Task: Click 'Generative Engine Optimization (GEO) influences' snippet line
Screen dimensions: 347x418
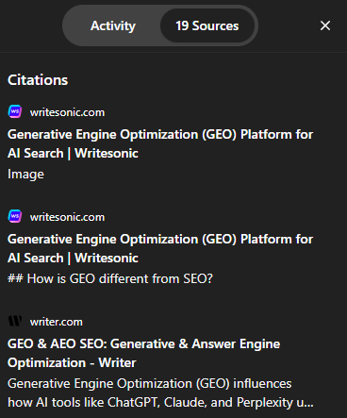Action: [x=150, y=383]
